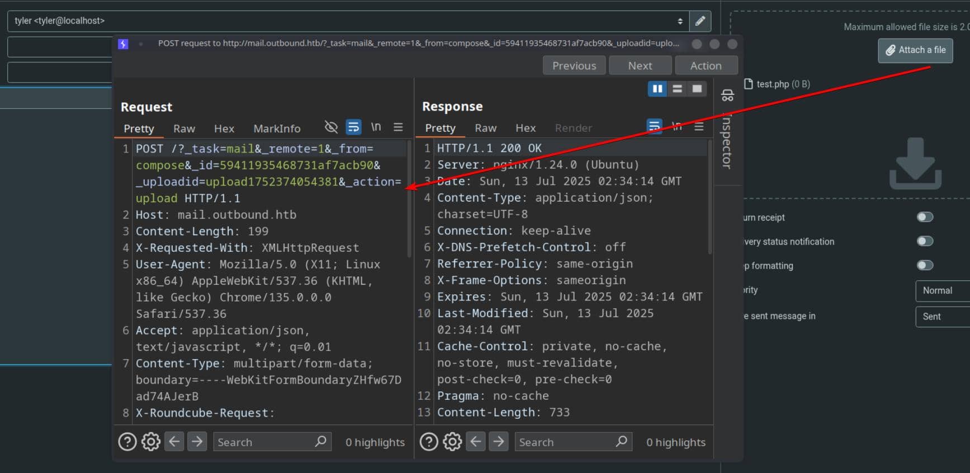Click the edit identities pencil icon

pyautogui.click(x=700, y=21)
